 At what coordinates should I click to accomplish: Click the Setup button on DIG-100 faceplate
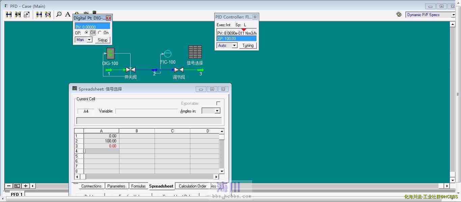[x=103, y=40]
